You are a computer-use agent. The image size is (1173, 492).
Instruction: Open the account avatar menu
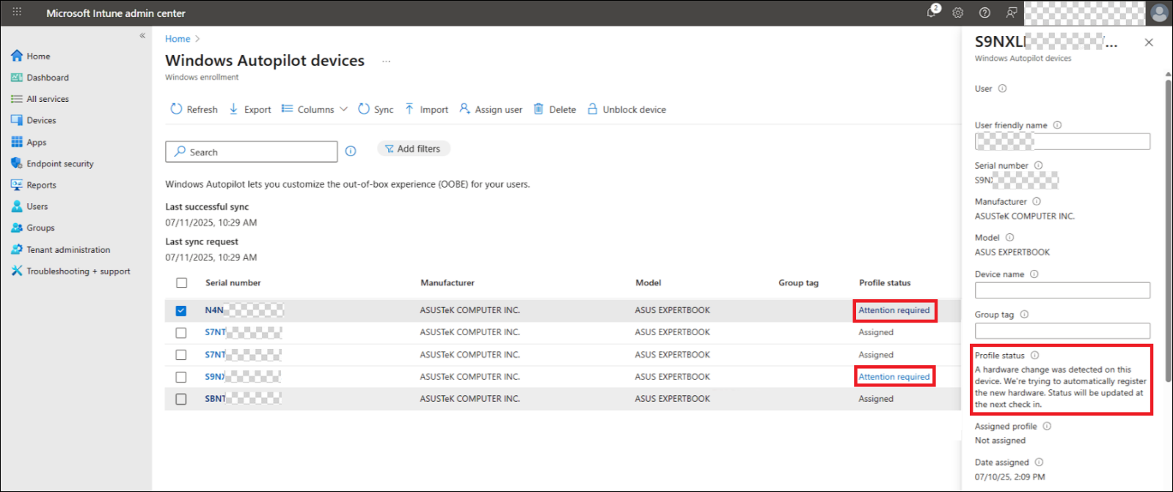tap(1160, 13)
